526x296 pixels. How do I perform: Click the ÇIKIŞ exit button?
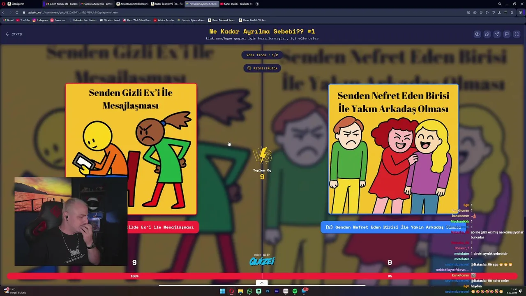tap(14, 34)
